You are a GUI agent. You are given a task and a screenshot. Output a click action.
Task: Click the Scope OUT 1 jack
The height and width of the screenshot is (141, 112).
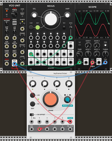[x=86, y=62]
